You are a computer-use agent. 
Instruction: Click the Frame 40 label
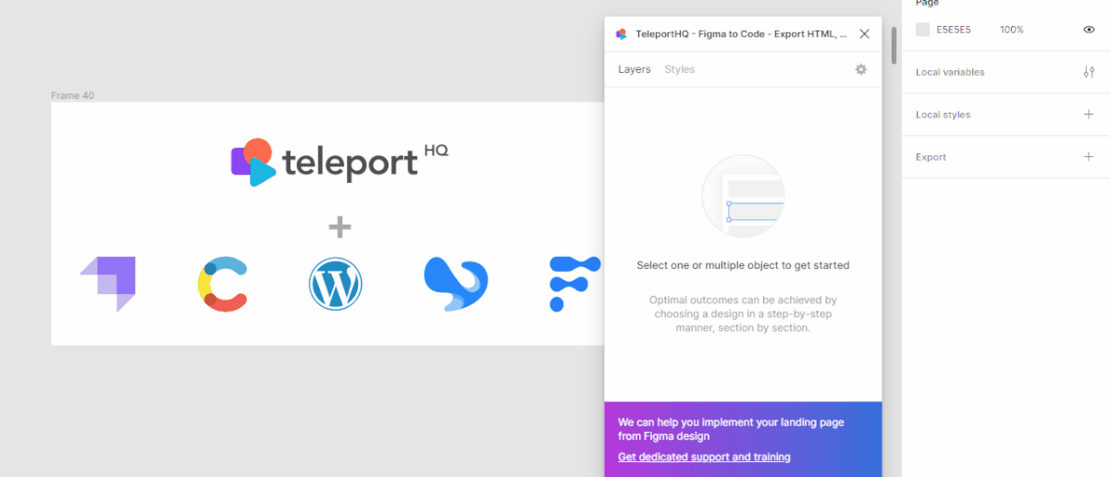[x=72, y=95]
